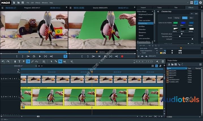Click the double chevron back arrow beside Chroma key
203x121 pixels.
click(x=158, y=12)
